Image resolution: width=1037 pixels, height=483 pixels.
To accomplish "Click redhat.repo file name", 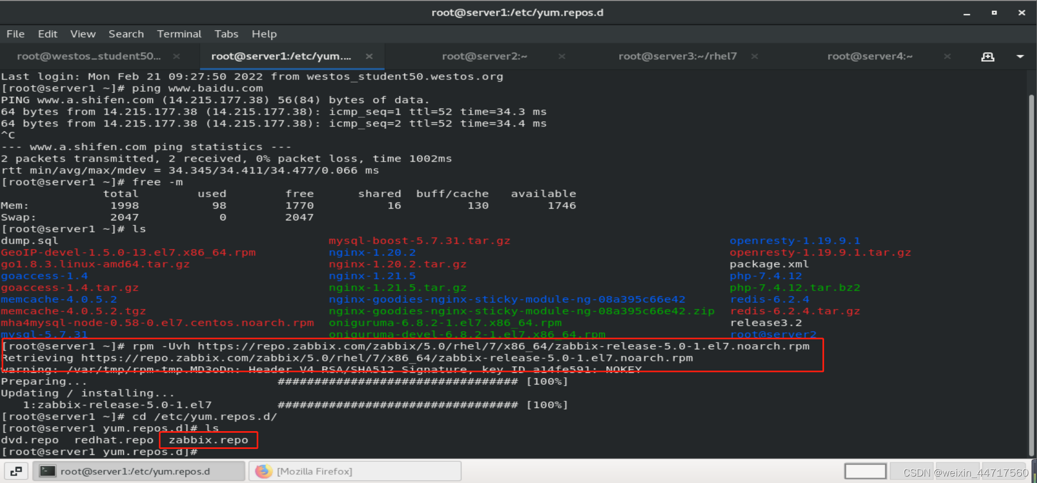I will point(114,440).
